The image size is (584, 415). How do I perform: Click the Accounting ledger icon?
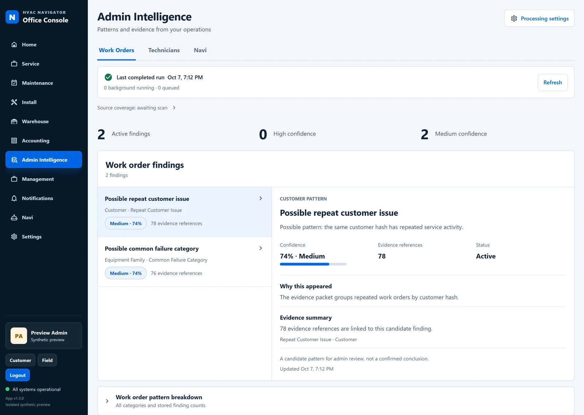[14, 140]
